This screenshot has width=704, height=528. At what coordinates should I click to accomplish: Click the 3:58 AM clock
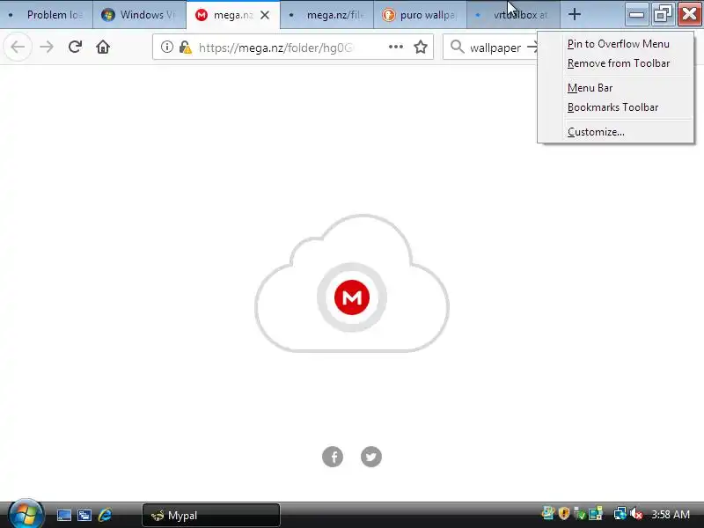pos(671,514)
